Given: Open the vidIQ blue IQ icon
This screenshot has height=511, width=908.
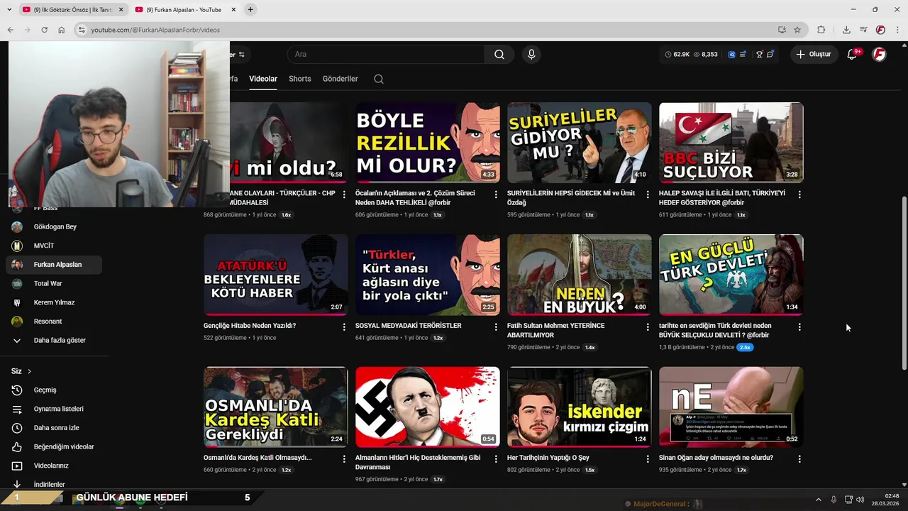Looking at the screenshot, I should [731, 55].
